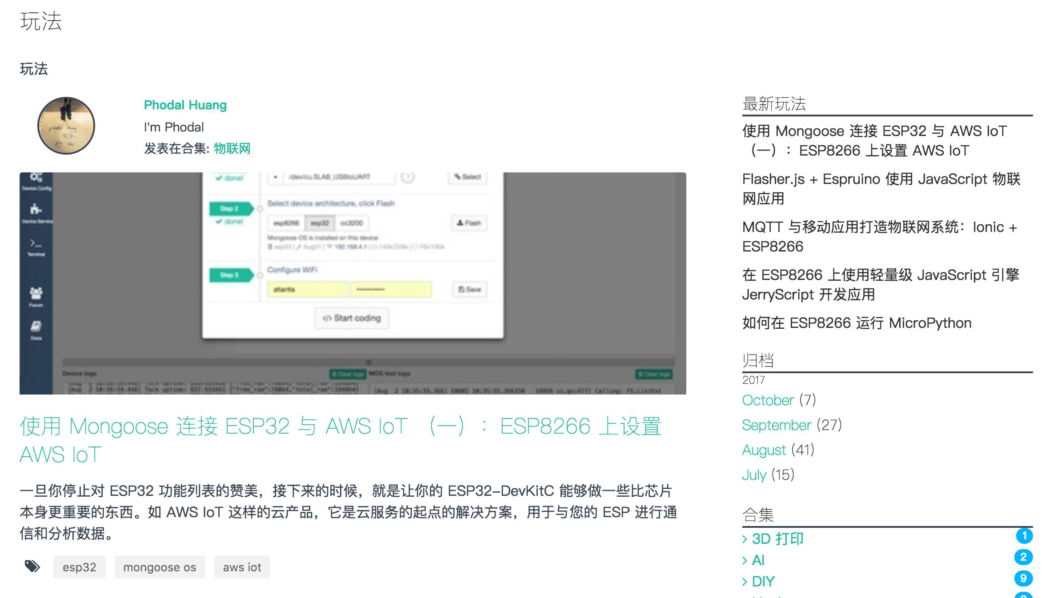Viewport: 1049px width, 598px height.
Task: Click the chevron before AI collection
Action: tap(745, 560)
